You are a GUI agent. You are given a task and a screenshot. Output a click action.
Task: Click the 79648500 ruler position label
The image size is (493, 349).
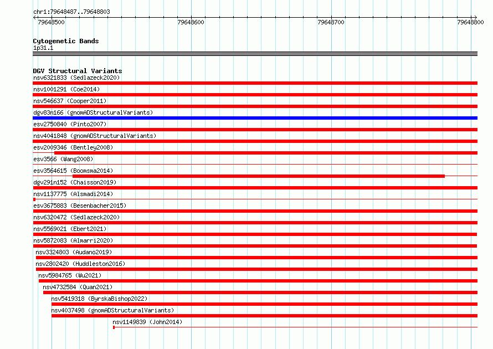coord(51,22)
